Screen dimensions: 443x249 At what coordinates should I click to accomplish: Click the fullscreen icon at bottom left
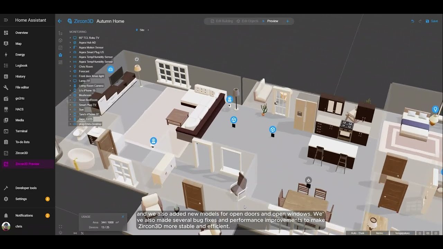(60, 227)
